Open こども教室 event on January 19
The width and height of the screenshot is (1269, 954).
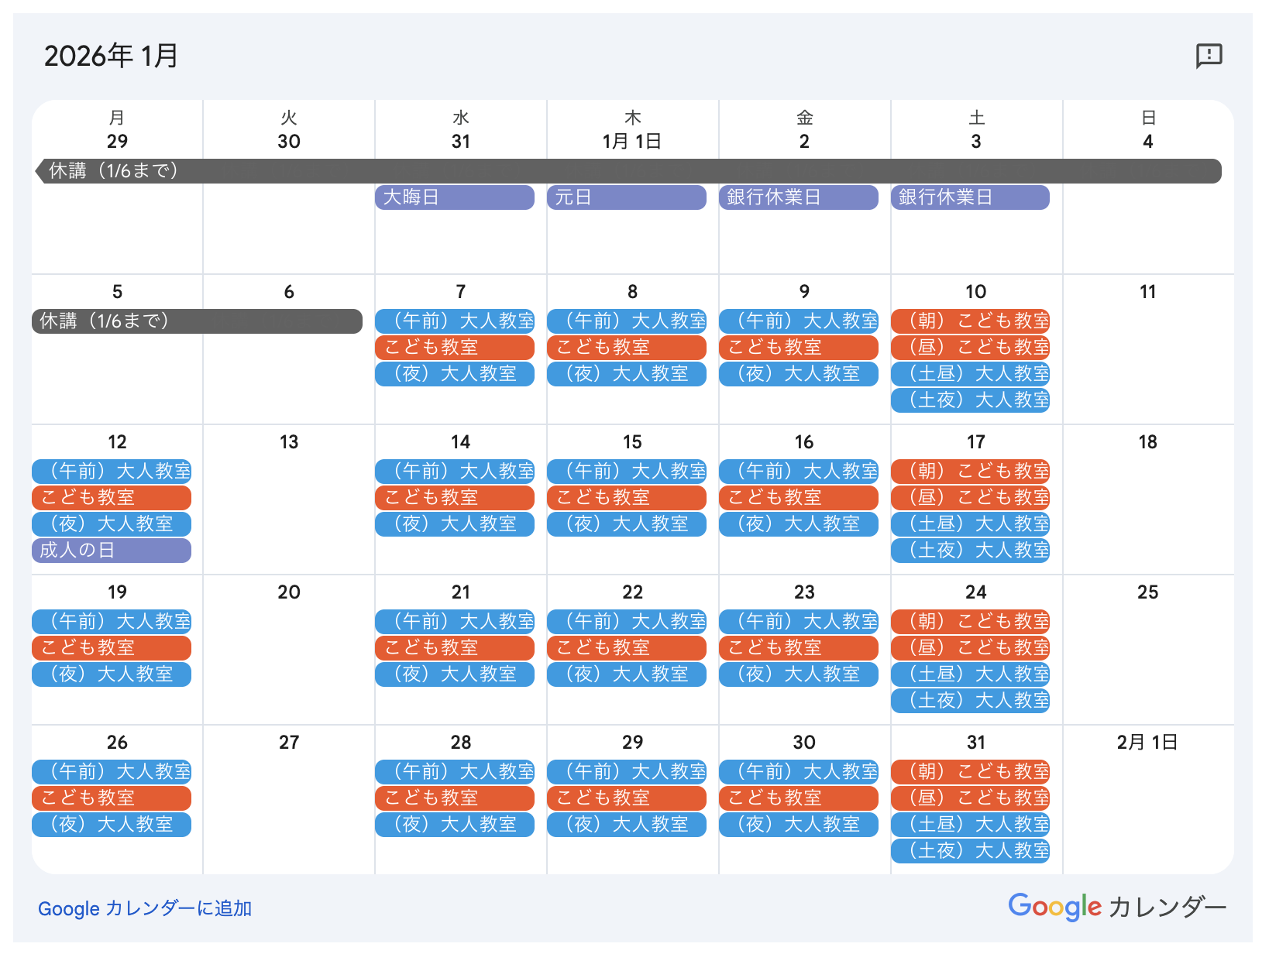click(x=111, y=648)
